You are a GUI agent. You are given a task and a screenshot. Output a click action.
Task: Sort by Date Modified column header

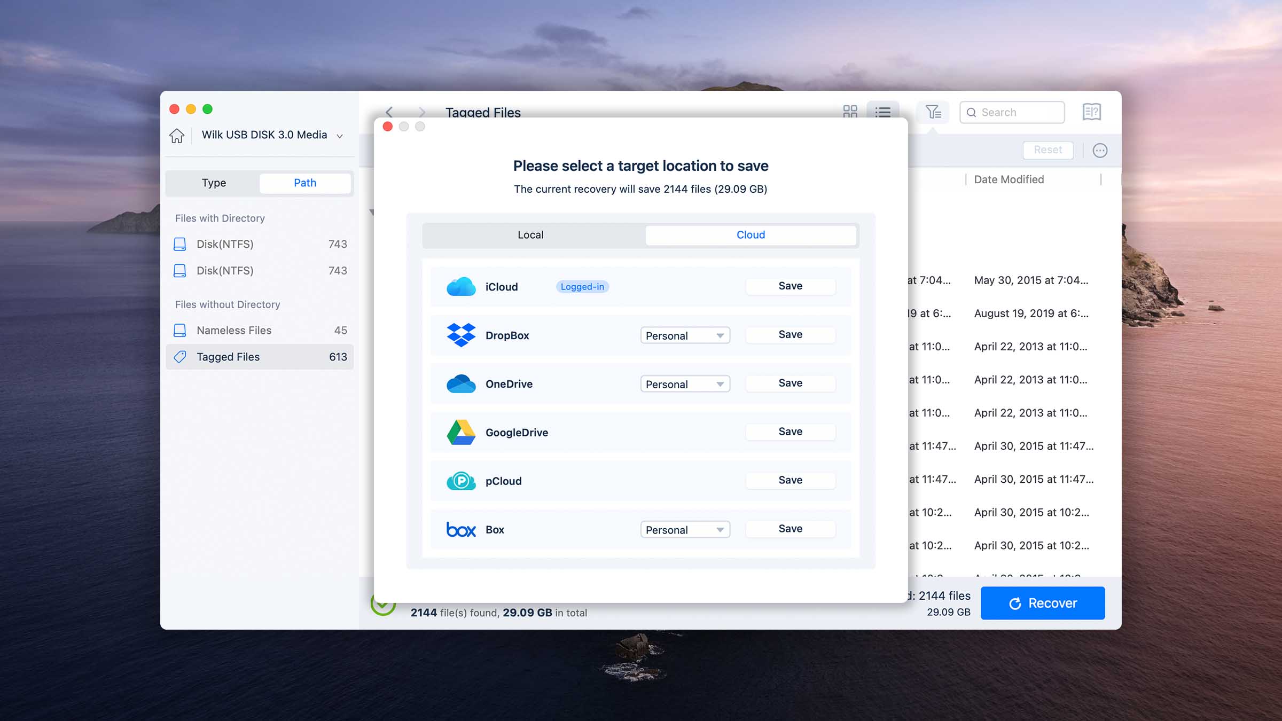[x=1009, y=179]
